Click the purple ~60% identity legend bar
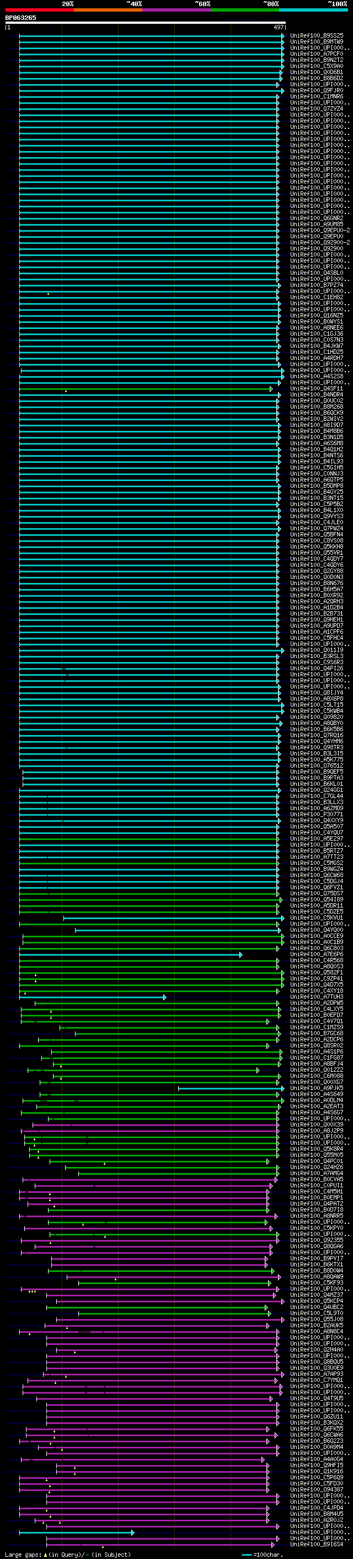The width and height of the screenshot is (353, 1559). tap(177, 10)
